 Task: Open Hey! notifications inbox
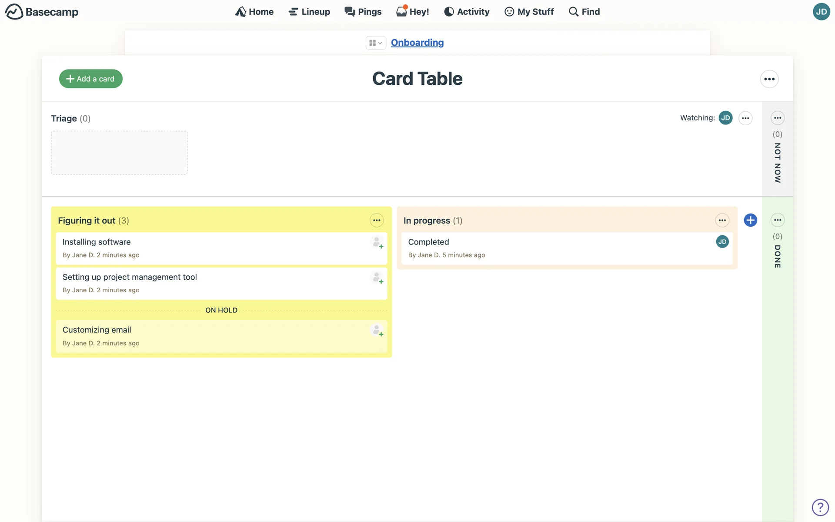pos(412,12)
